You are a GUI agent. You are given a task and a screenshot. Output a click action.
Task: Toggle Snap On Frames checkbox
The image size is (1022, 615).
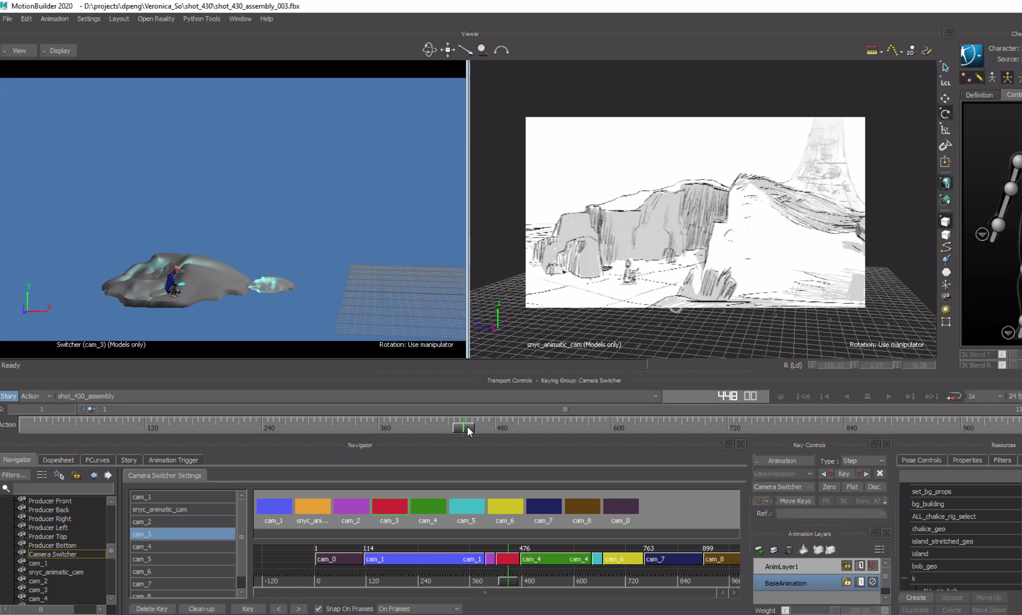pos(318,609)
